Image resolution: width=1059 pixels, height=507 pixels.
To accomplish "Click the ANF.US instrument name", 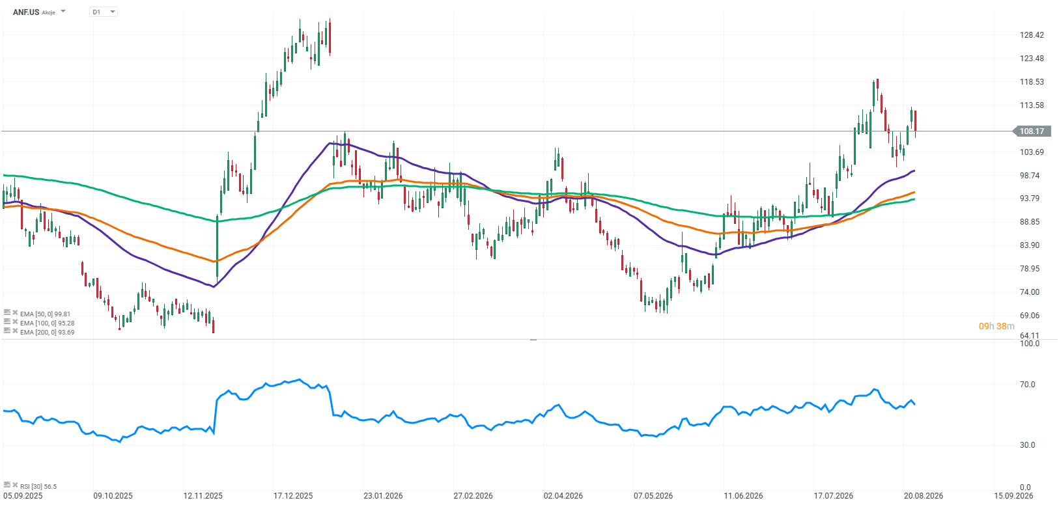I will (26, 12).
